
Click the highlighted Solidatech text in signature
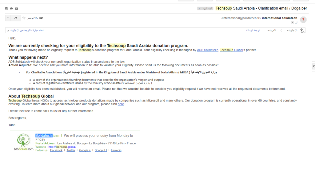44,135
